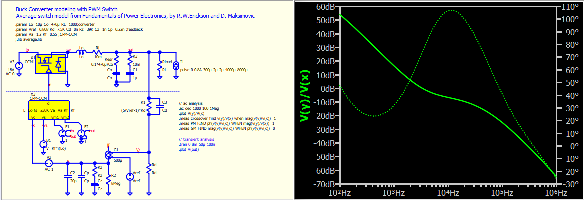The width and height of the screenshot is (585, 200).
Task: Click the 'L=Lo fs=230K Va=Va Rf=Rf' parameters
Action: pyautogui.click(x=49, y=110)
